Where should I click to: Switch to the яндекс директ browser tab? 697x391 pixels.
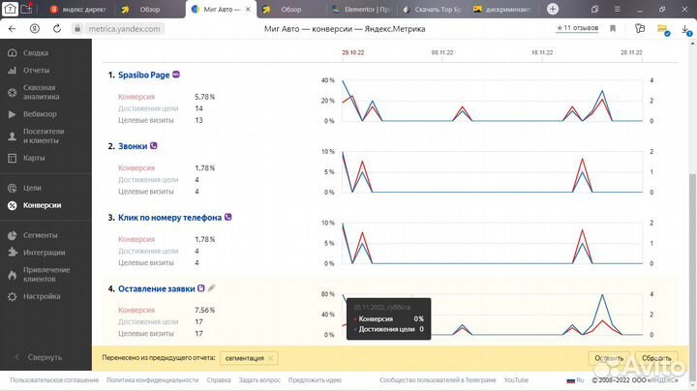(78, 10)
